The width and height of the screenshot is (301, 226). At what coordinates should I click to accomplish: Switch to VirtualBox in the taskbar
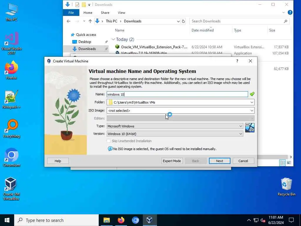pos(150,220)
